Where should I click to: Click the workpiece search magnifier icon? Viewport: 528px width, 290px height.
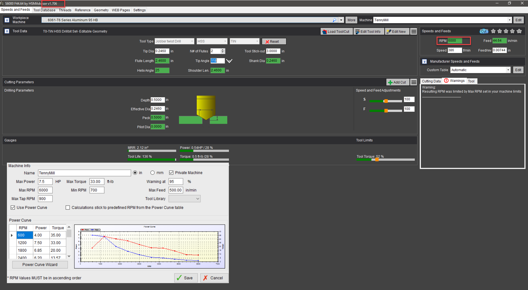coord(334,20)
